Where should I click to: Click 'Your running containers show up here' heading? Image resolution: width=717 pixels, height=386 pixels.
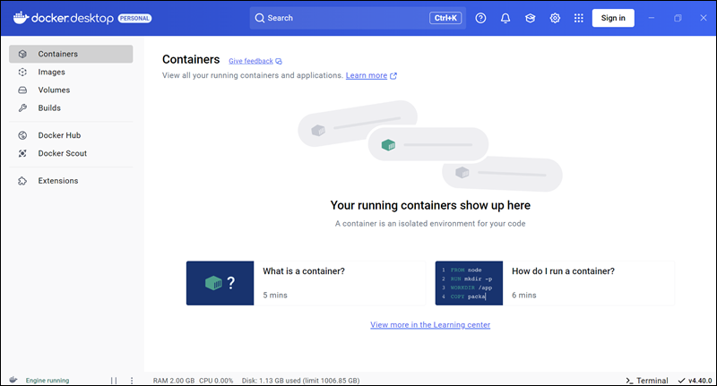(430, 206)
